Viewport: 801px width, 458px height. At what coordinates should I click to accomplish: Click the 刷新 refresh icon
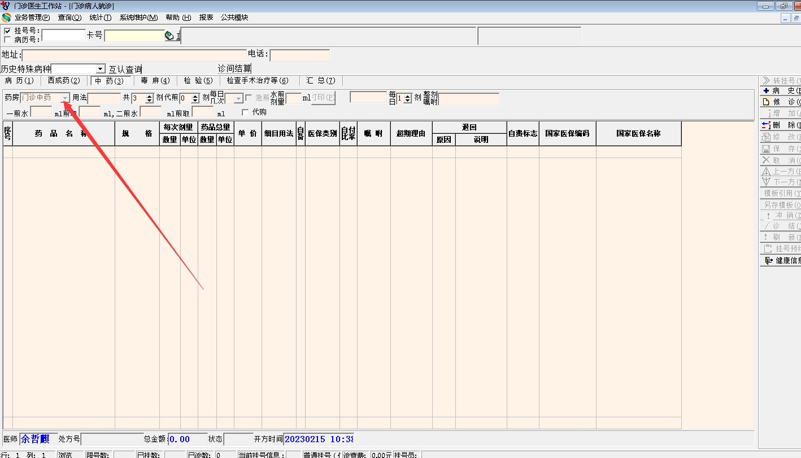coord(766,237)
